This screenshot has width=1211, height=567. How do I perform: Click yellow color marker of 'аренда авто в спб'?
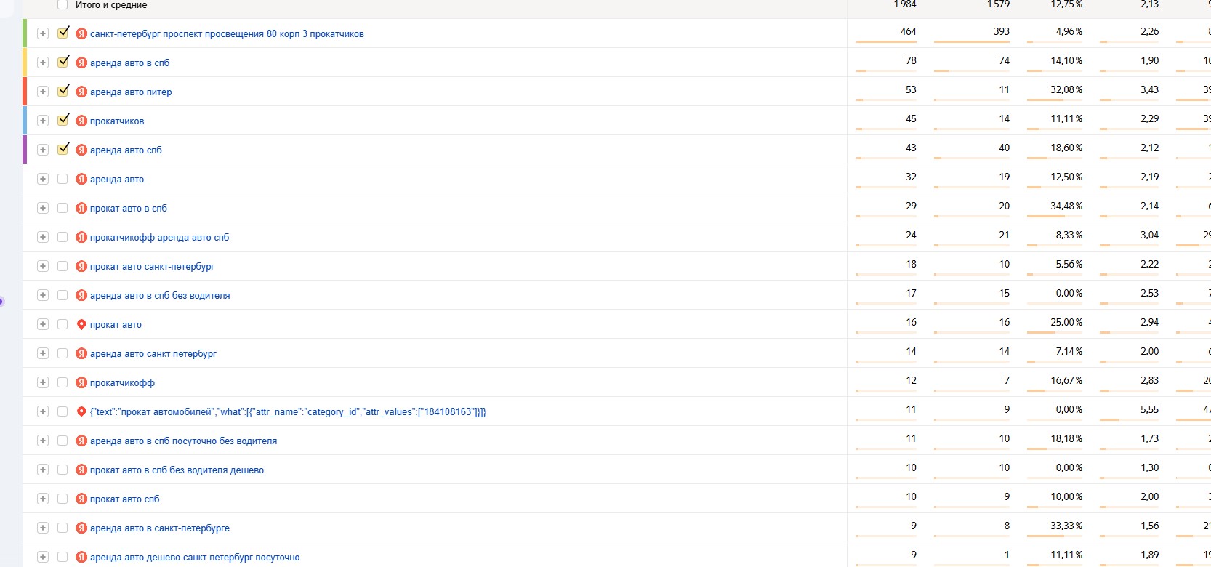[x=25, y=62]
